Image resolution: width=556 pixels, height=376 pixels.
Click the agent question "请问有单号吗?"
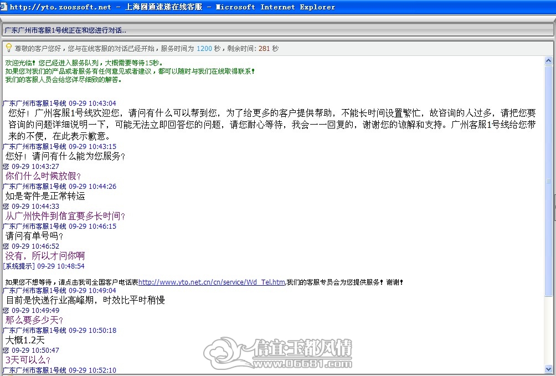click(34, 235)
